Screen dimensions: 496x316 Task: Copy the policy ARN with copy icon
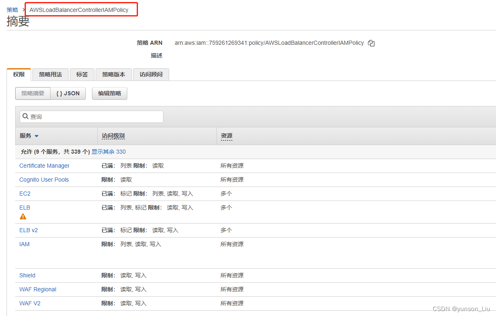pyautogui.click(x=371, y=43)
